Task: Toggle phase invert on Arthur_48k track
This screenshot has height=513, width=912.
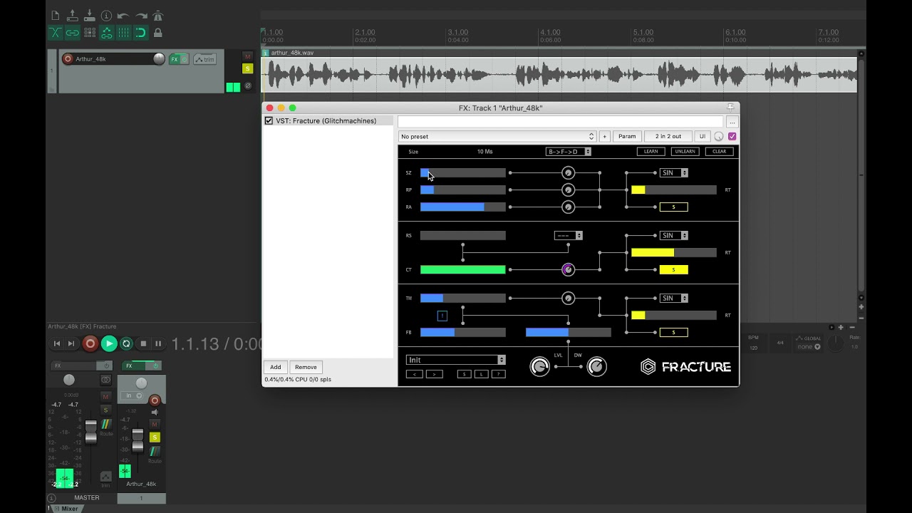Action: 248,85
